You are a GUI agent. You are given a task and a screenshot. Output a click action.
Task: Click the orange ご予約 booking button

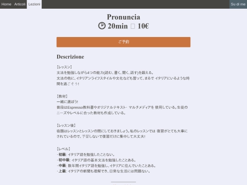click(x=123, y=42)
